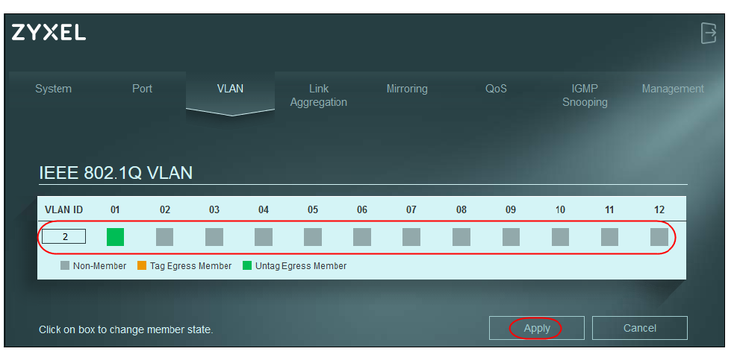Click the logout icon in top-right corner

(x=709, y=34)
